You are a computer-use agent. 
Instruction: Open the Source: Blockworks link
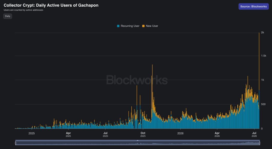[254, 6]
